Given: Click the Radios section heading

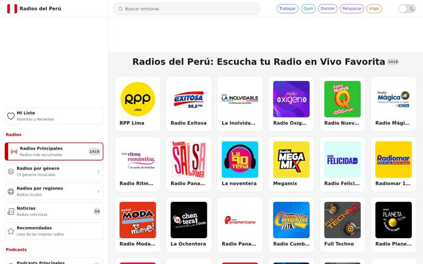Looking at the screenshot, I should 14,134.
